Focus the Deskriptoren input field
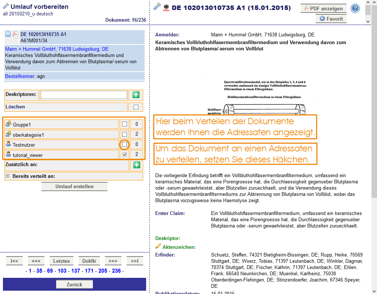The image size is (377, 294). (x=84, y=95)
